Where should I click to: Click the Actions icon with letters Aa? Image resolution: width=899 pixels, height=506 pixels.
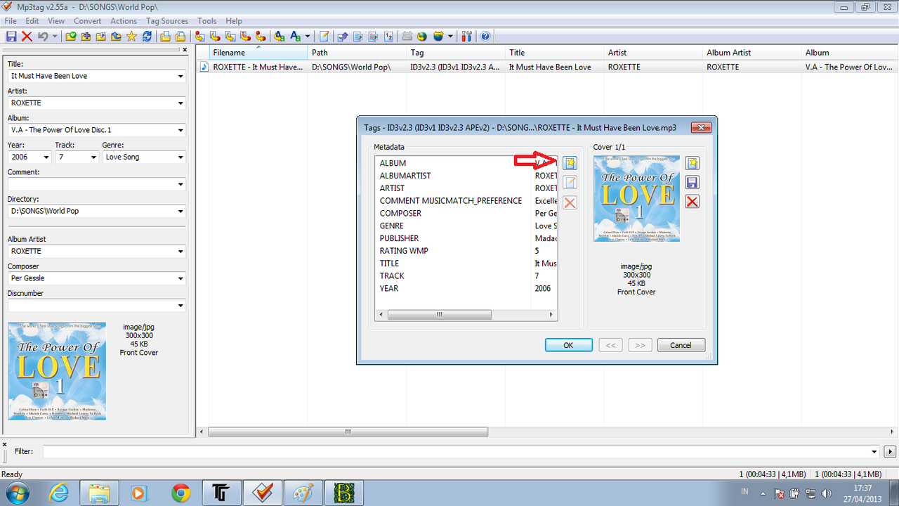point(280,36)
